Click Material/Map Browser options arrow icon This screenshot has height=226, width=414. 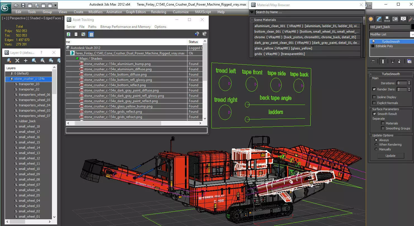[252, 12]
